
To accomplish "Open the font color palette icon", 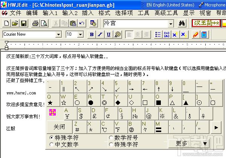I will coord(118,35).
